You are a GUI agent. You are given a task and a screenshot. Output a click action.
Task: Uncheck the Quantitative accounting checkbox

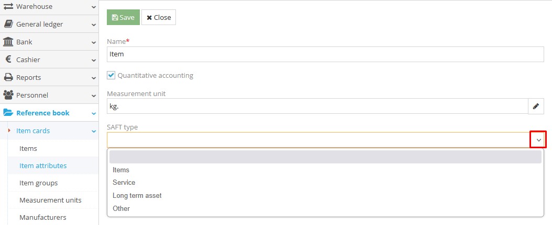coord(111,75)
